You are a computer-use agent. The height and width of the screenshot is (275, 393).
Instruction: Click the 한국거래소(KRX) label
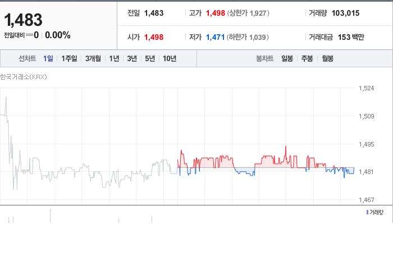24,77
